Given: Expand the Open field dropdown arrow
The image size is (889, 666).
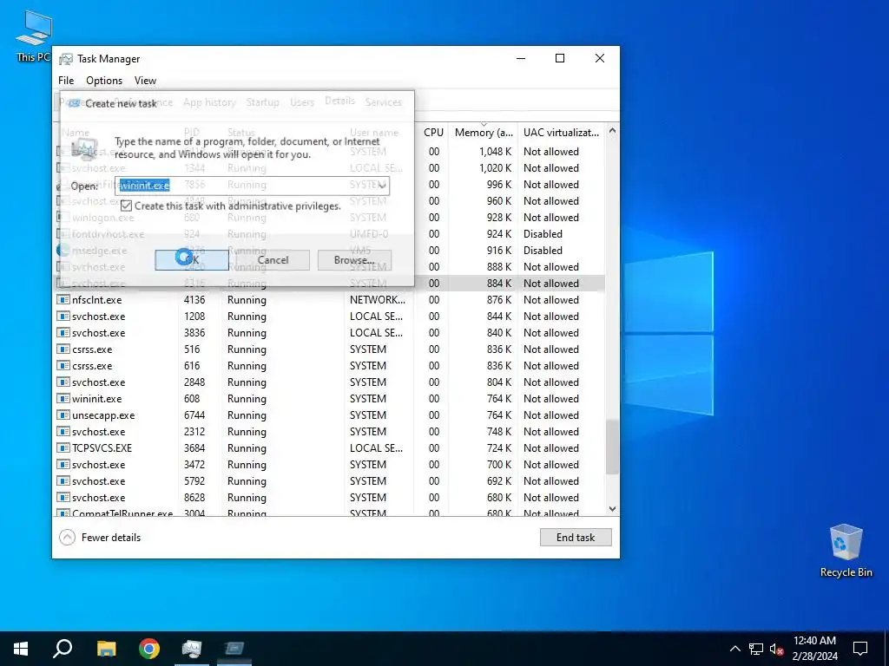Looking at the screenshot, I should pos(383,186).
